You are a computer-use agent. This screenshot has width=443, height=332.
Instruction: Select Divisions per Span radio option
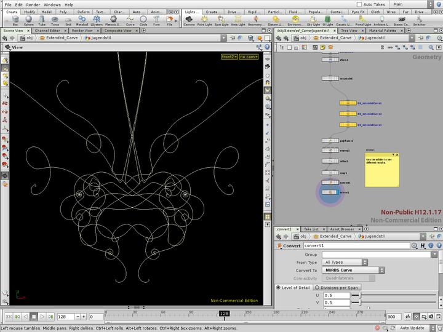click(x=317, y=287)
